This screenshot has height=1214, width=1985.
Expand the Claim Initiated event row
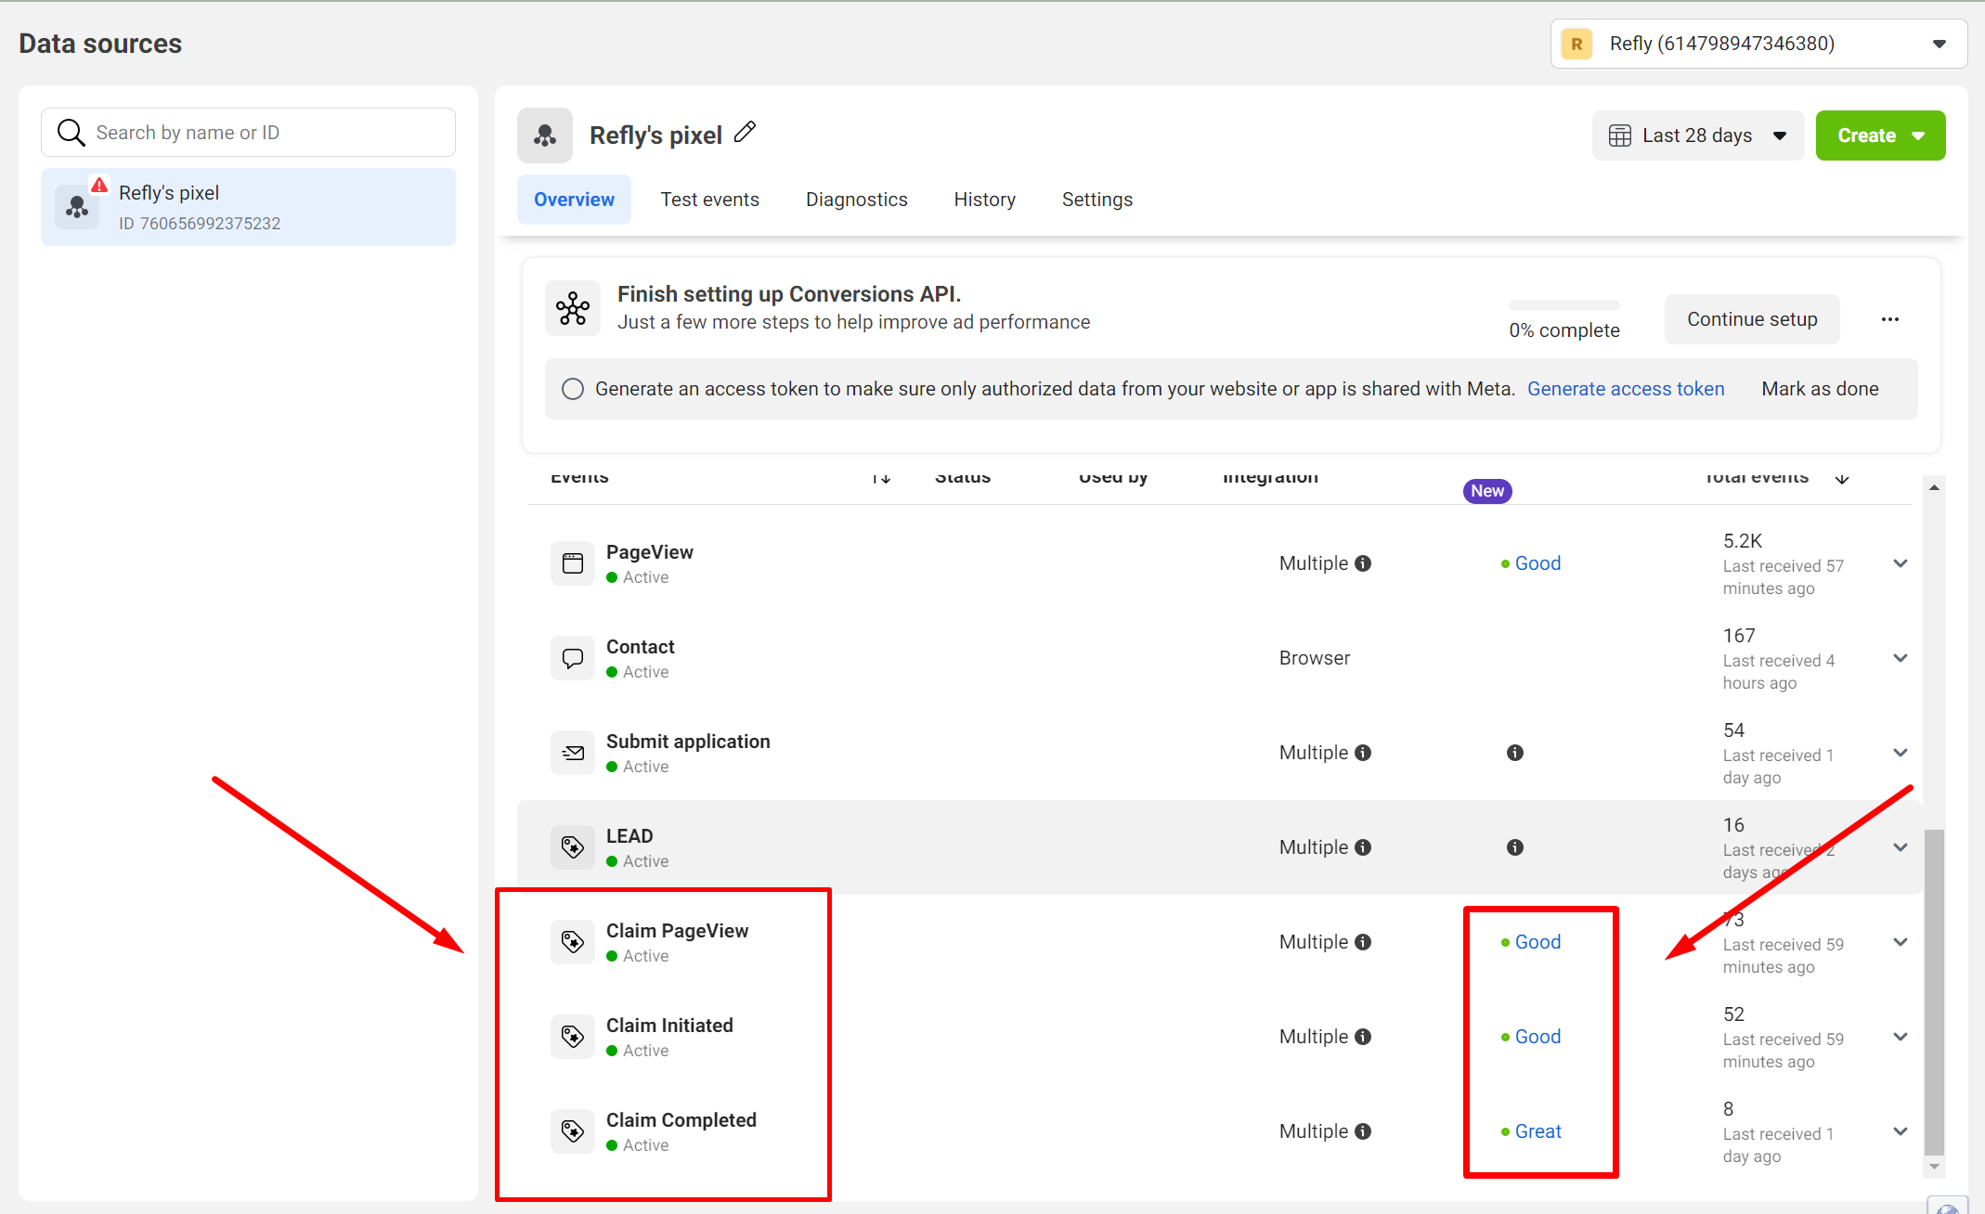pyautogui.click(x=1901, y=1037)
